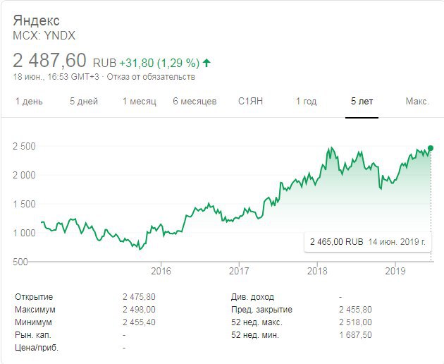This screenshot has height=364, width=444.
Task: Open the "1 месяц" chart range
Action: point(140,101)
